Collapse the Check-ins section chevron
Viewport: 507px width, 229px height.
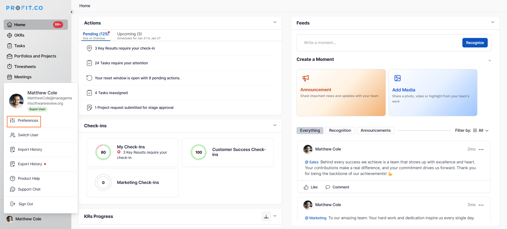tap(275, 125)
